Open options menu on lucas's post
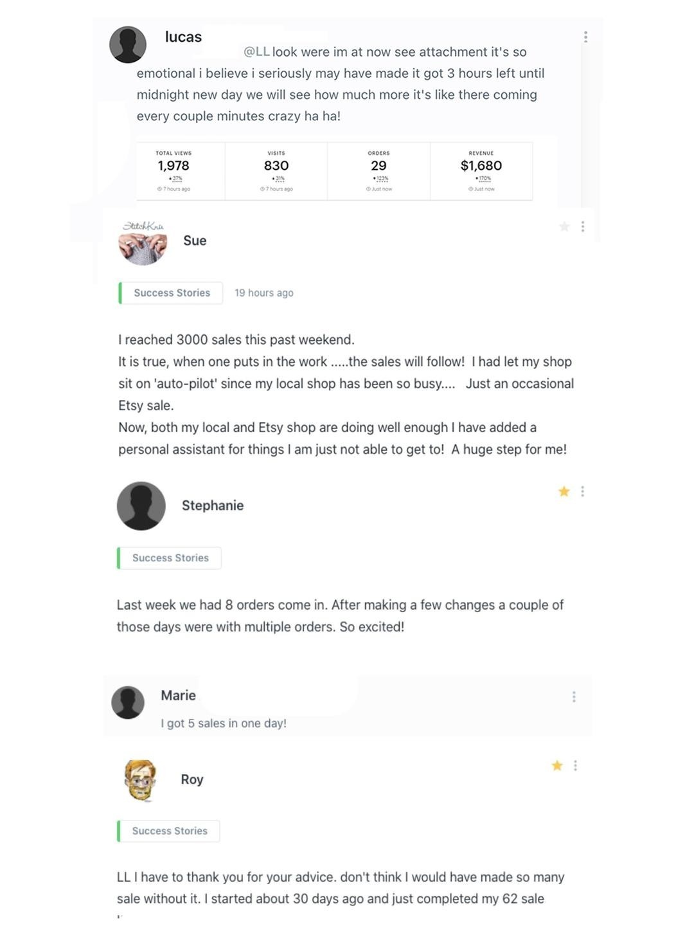The width and height of the screenshot is (694, 926). (x=585, y=37)
